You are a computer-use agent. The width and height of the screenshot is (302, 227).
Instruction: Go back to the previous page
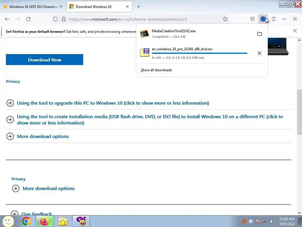point(7,19)
